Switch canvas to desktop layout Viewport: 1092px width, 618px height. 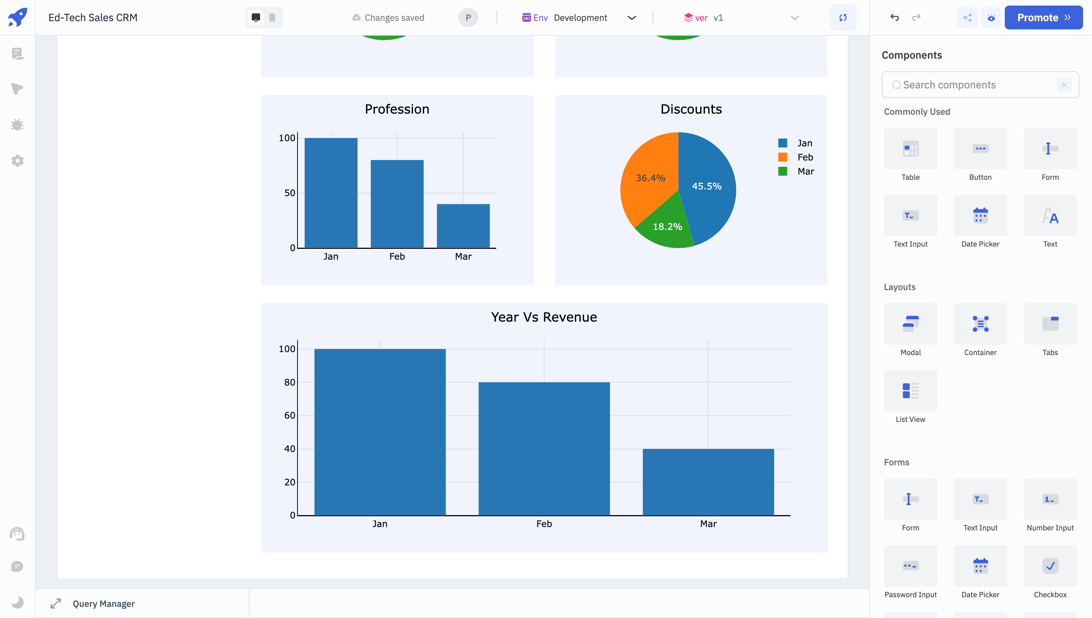256,17
